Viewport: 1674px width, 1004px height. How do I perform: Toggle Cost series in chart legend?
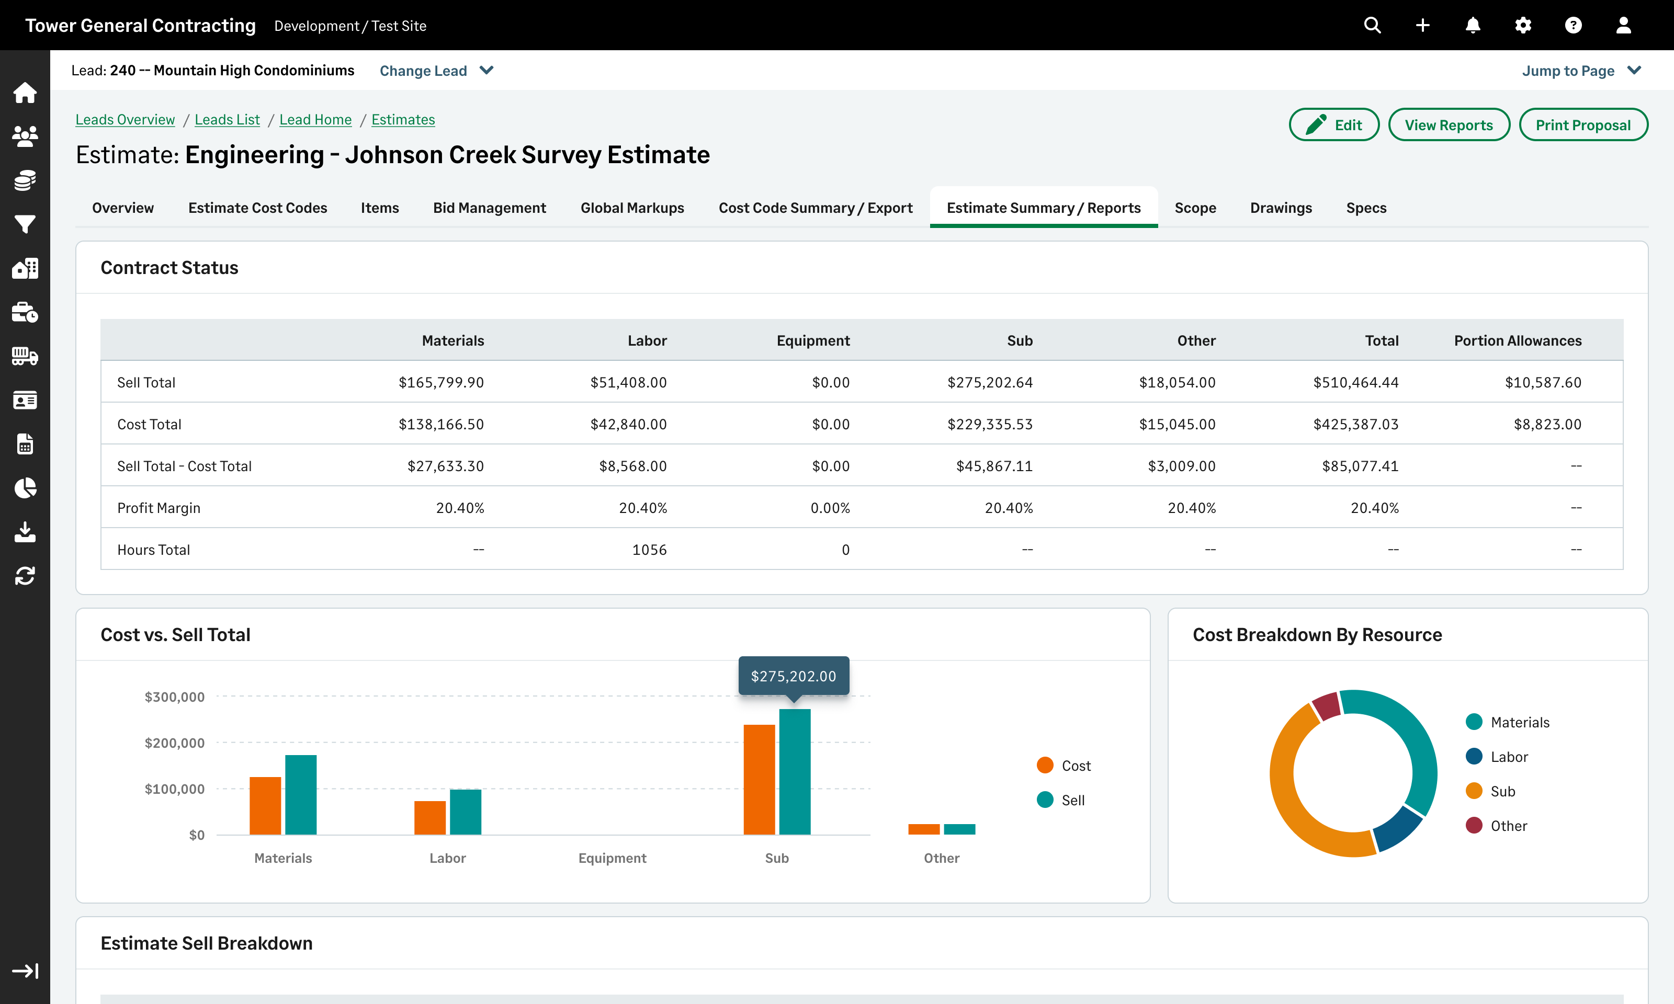1064,765
